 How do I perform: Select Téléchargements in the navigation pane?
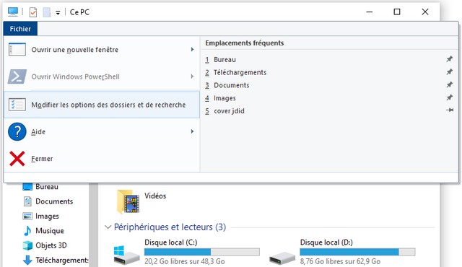click(62, 261)
